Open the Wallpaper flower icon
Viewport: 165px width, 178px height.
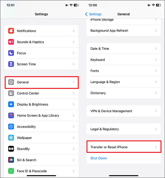pyautogui.click(x=11, y=138)
